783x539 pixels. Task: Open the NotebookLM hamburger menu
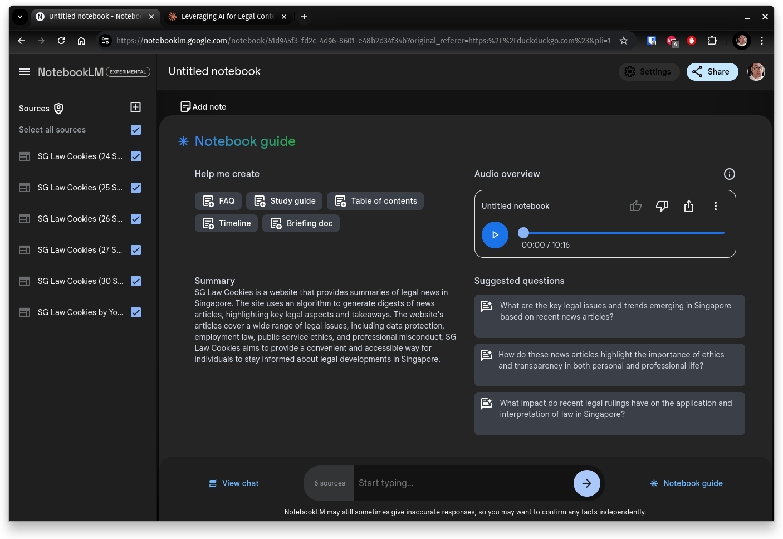point(25,72)
